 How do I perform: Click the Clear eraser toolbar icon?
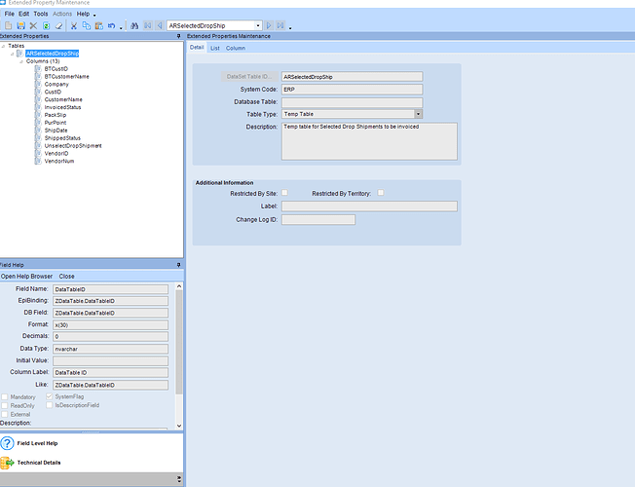click(58, 25)
